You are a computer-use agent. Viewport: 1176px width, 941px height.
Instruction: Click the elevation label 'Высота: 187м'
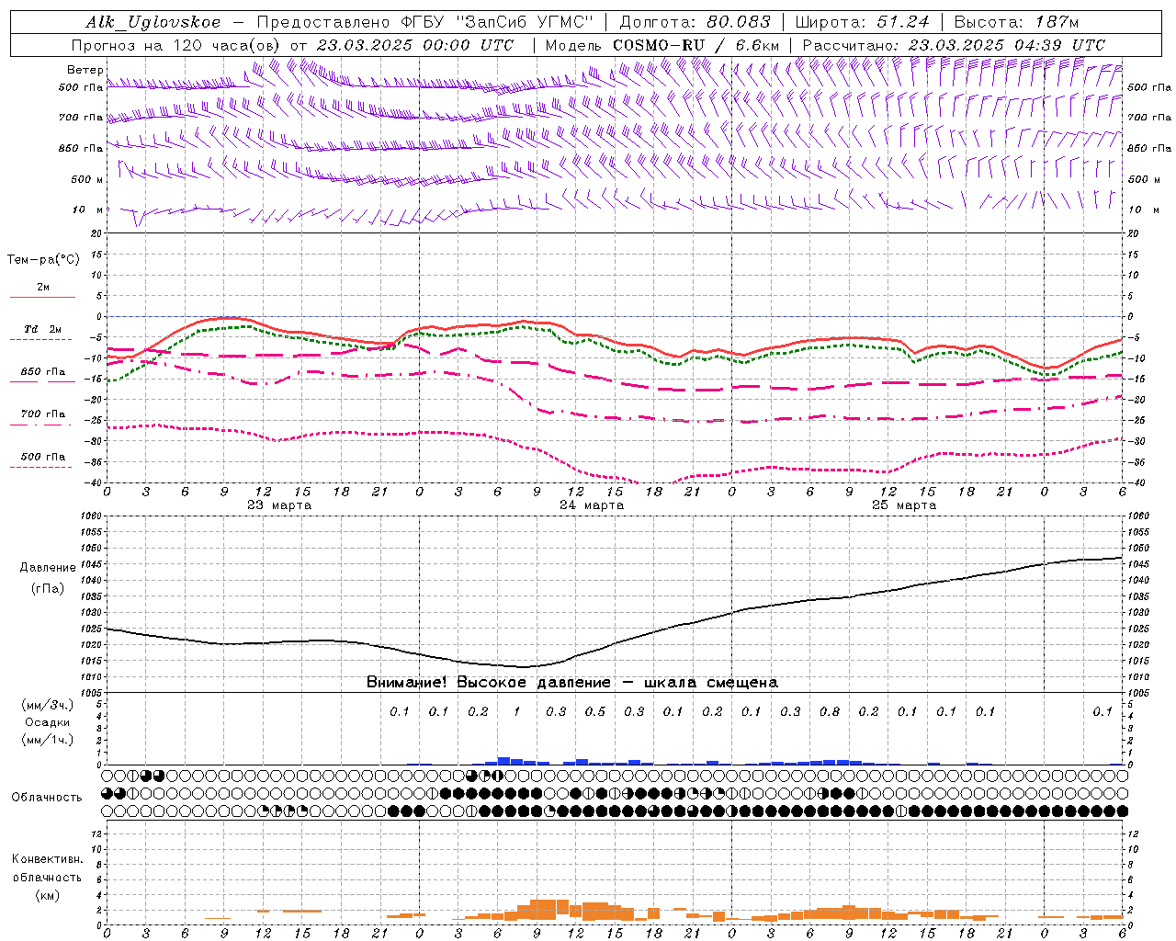click(1016, 22)
